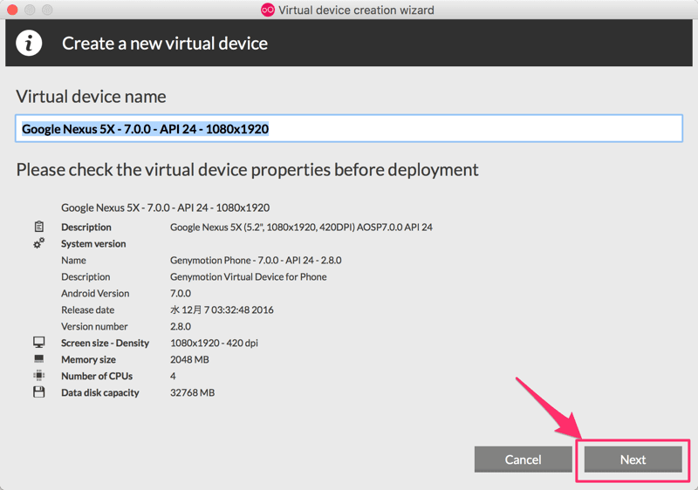Image resolution: width=698 pixels, height=490 pixels.
Task: Click the monitor Screen size icon
Action: pyautogui.click(x=39, y=343)
